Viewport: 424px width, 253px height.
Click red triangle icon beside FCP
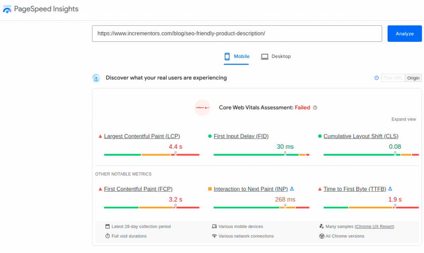[100, 189]
